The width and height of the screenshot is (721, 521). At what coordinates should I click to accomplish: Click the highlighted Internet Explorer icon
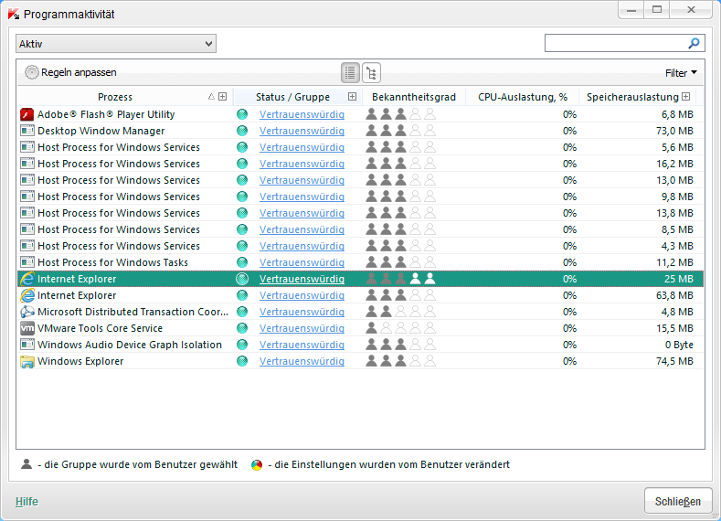coord(27,279)
